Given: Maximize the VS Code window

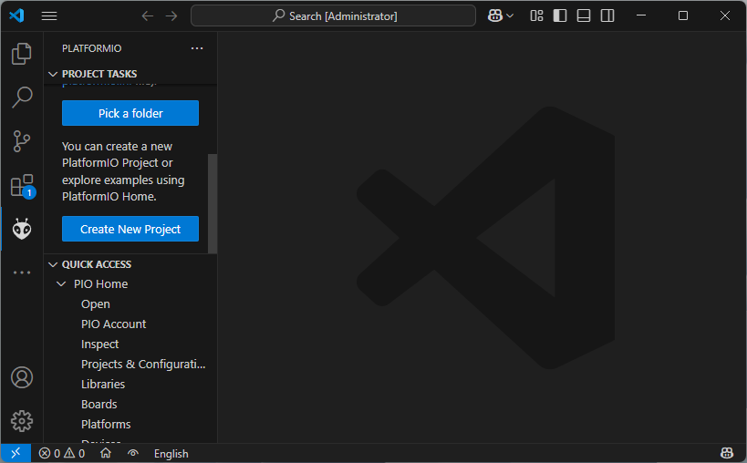Looking at the screenshot, I should pyautogui.click(x=682, y=15).
